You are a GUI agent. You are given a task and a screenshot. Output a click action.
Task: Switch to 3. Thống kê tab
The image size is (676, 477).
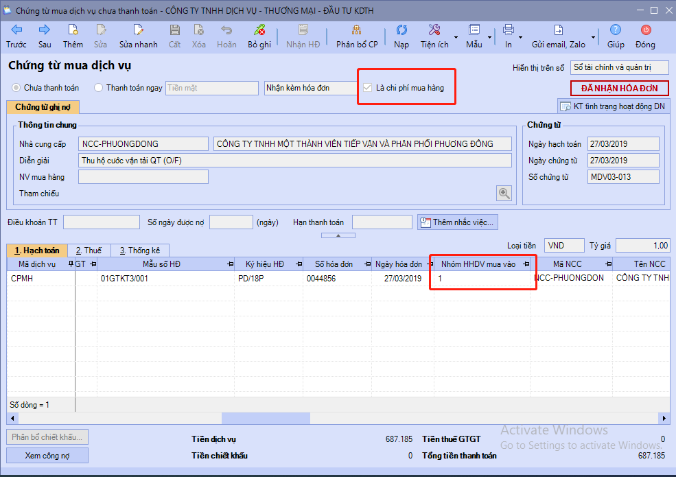click(140, 251)
